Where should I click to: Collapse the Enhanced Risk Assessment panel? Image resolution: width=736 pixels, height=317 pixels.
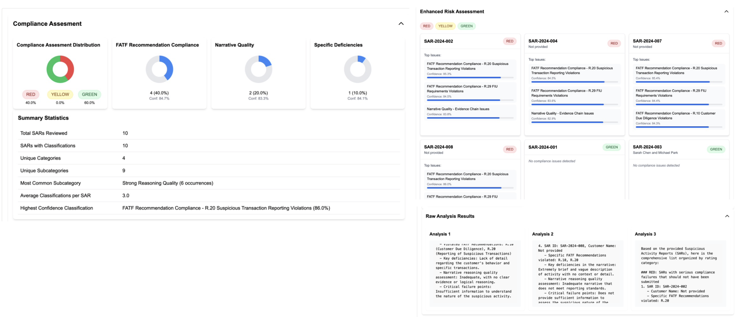[x=726, y=11]
